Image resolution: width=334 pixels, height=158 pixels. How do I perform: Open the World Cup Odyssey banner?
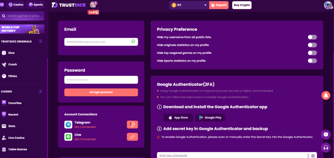pyautogui.click(x=22, y=29)
